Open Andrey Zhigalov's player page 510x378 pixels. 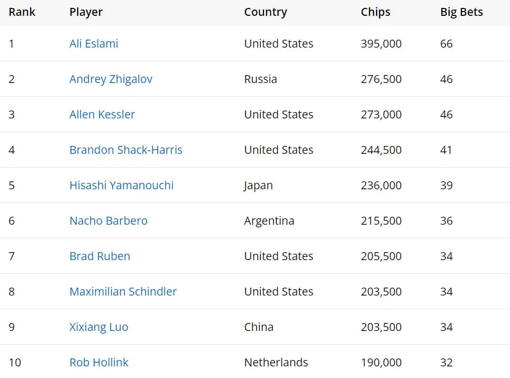click(111, 79)
